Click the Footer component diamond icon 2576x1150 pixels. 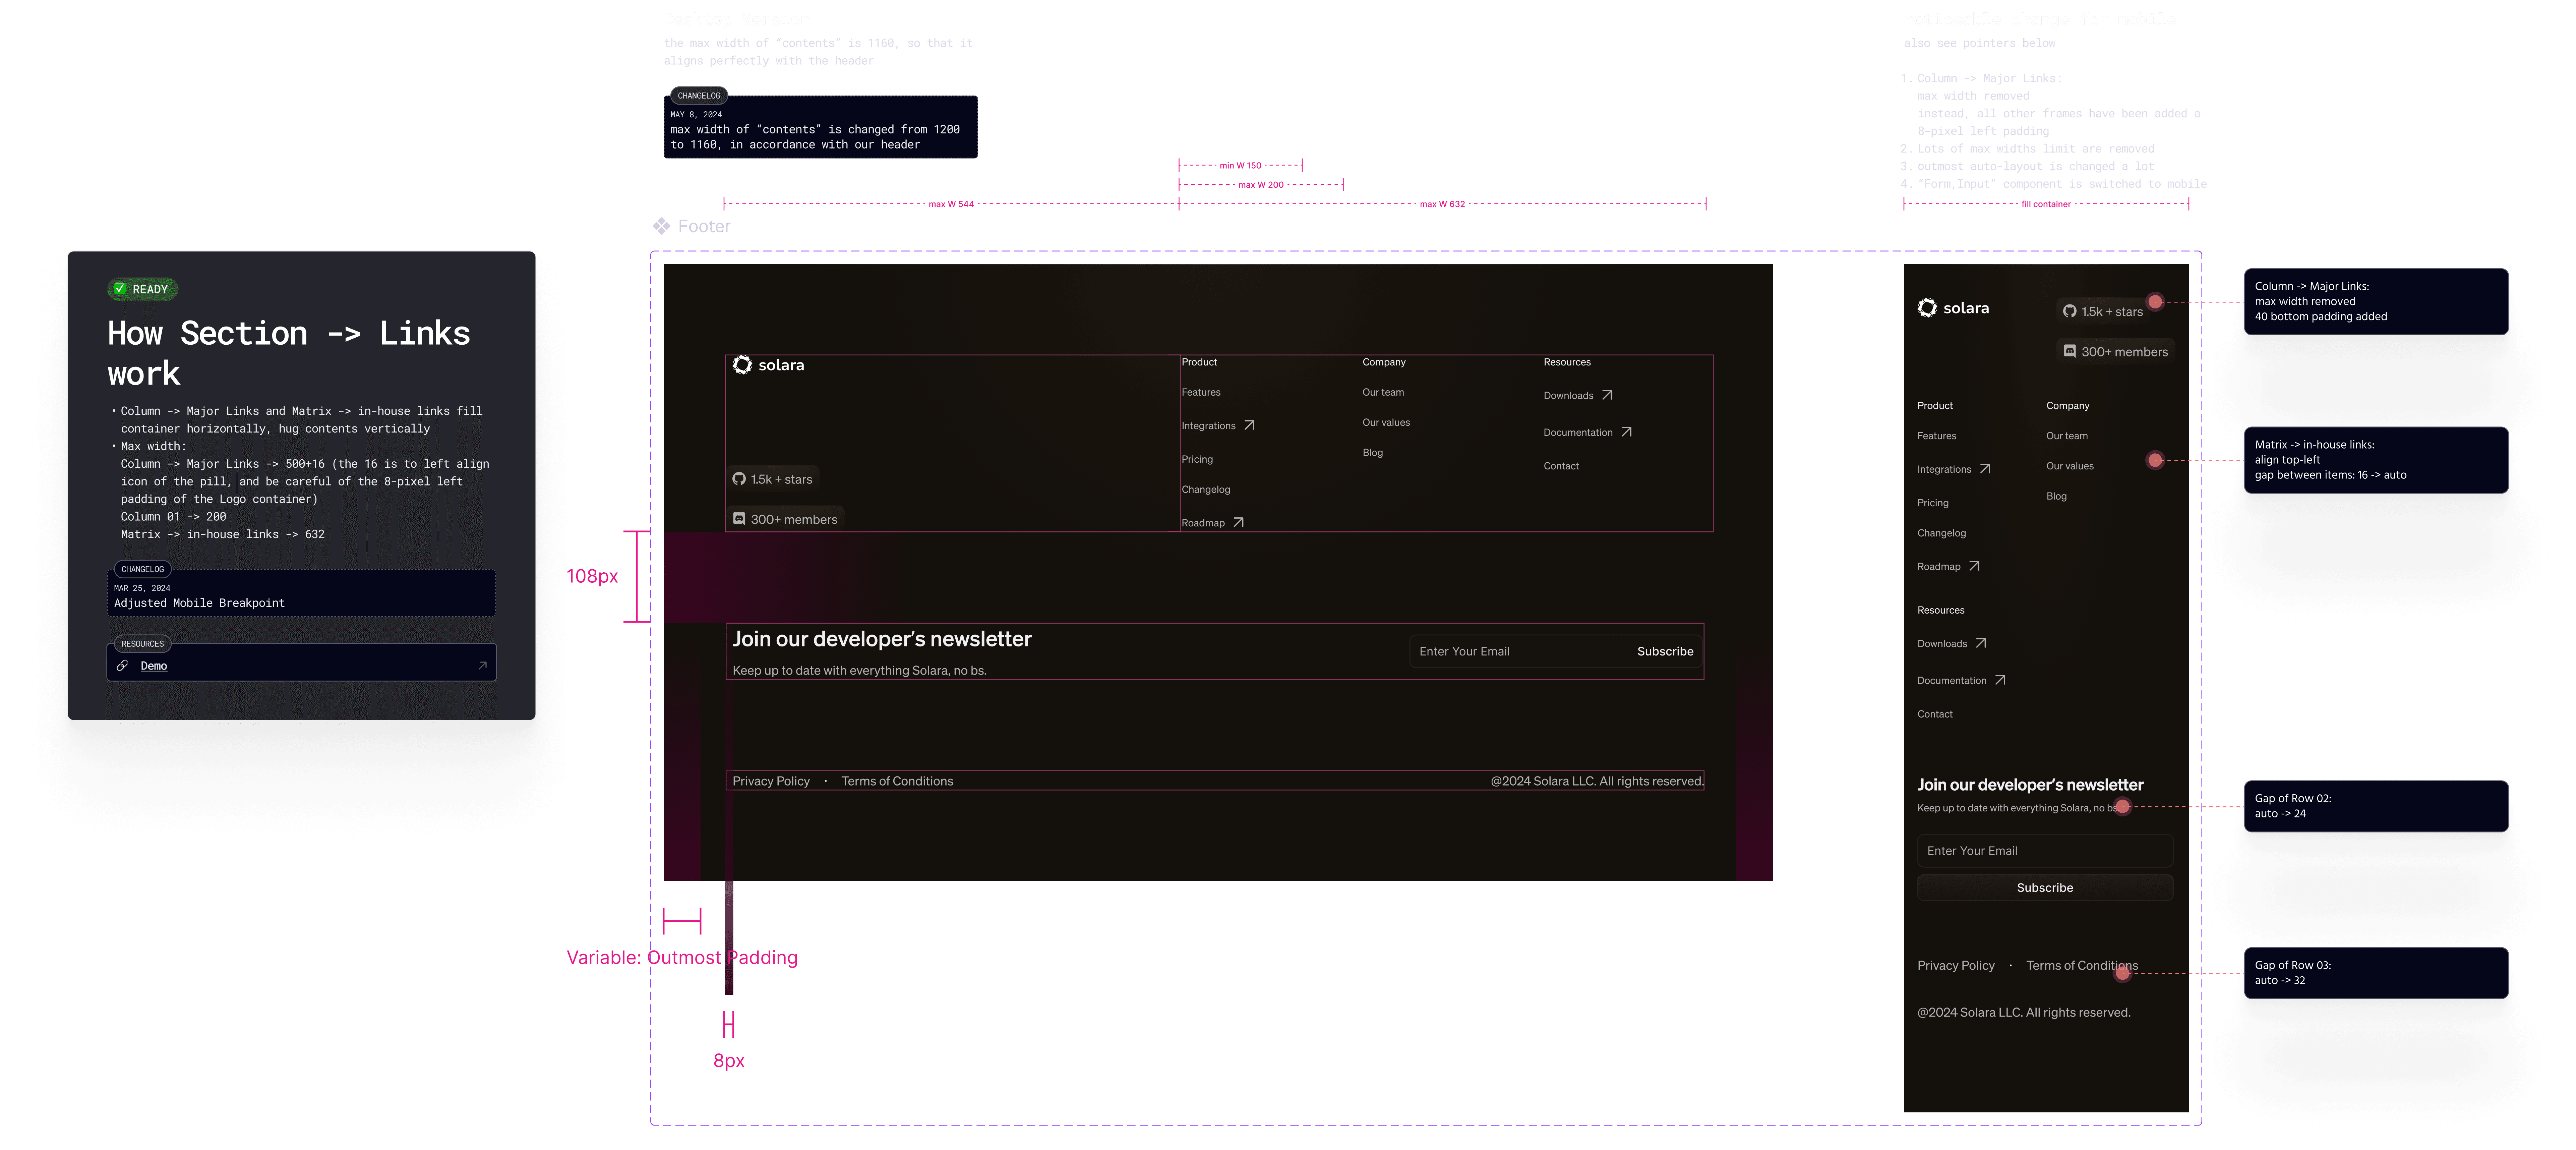click(661, 226)
